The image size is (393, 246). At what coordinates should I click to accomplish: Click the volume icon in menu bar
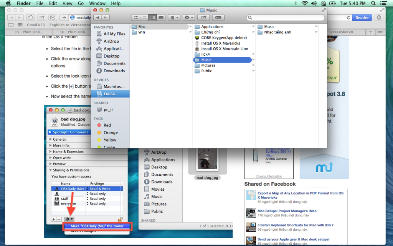click(314, 3)
